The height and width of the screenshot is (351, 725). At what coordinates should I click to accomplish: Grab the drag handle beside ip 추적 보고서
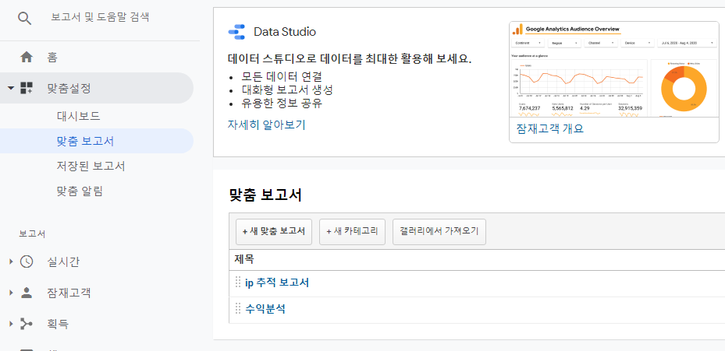coord(238,283)
